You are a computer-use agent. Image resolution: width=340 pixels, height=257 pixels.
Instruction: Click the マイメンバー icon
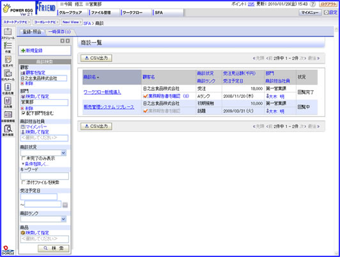(23, 127)
